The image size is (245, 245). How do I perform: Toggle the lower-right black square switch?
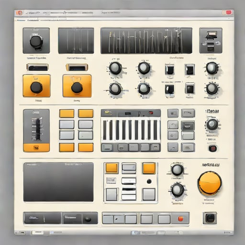click(x=190, y=89)
